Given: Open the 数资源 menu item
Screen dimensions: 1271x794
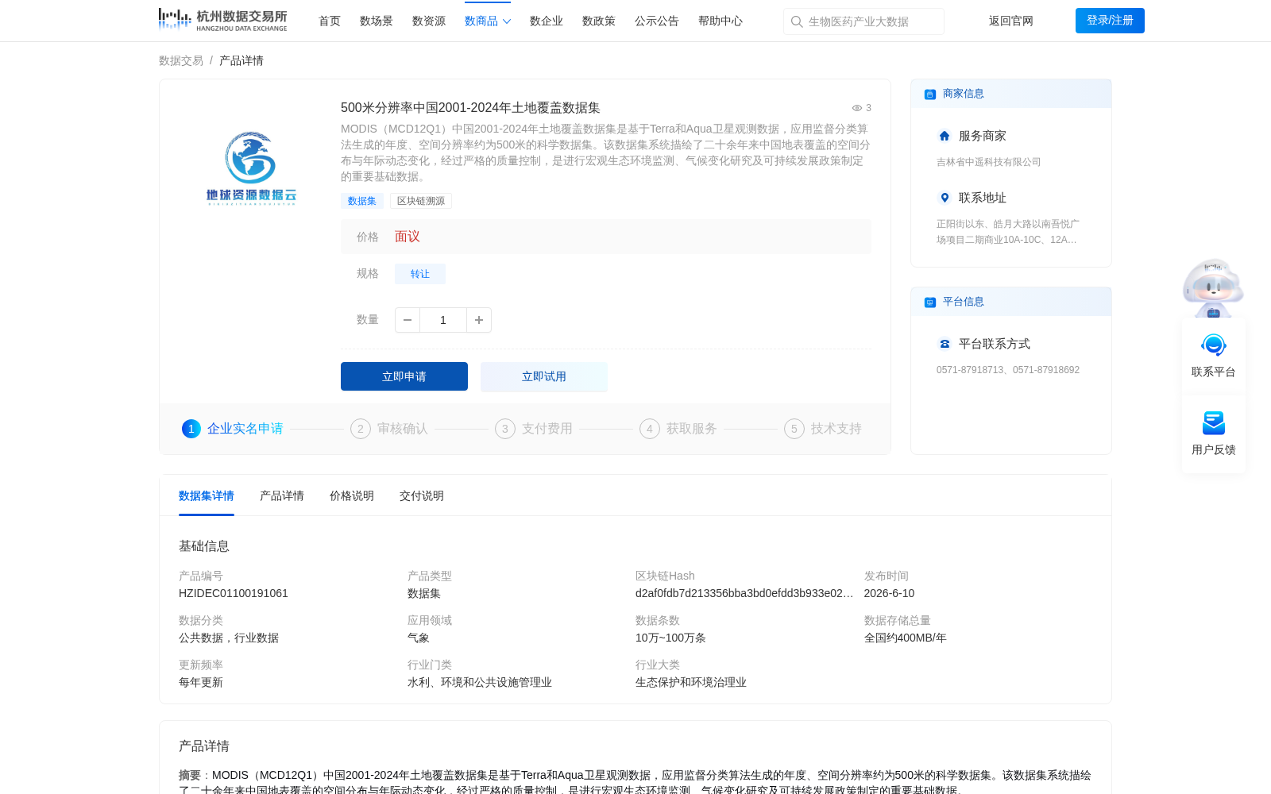Looking at the screenshot, I should [x=429, y=21].
